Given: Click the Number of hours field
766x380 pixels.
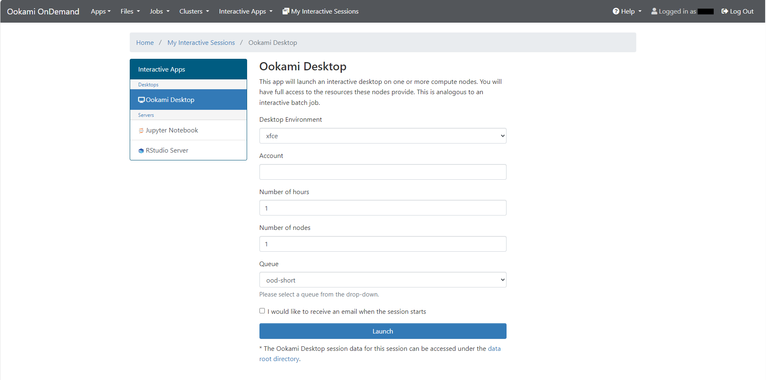Looking at the screenshot, I should (382, 208).
